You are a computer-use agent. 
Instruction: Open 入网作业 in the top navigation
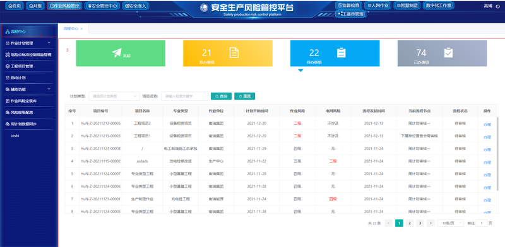(x=378, y=6)
